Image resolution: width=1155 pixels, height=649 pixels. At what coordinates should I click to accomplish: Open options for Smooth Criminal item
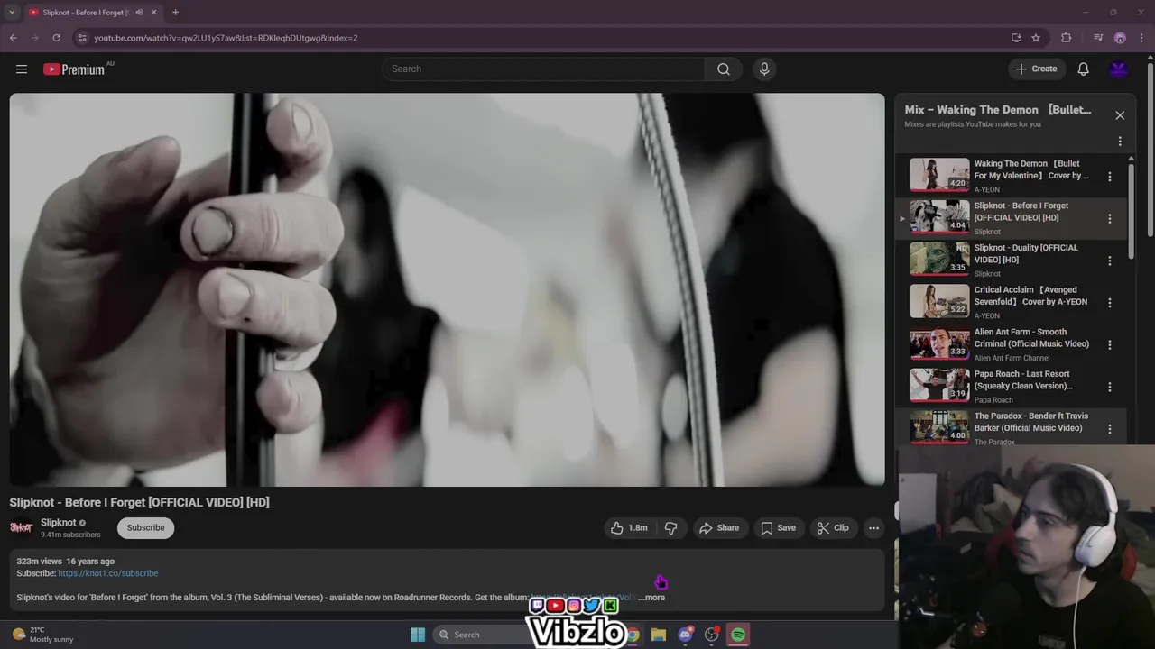pos(1110,344)
